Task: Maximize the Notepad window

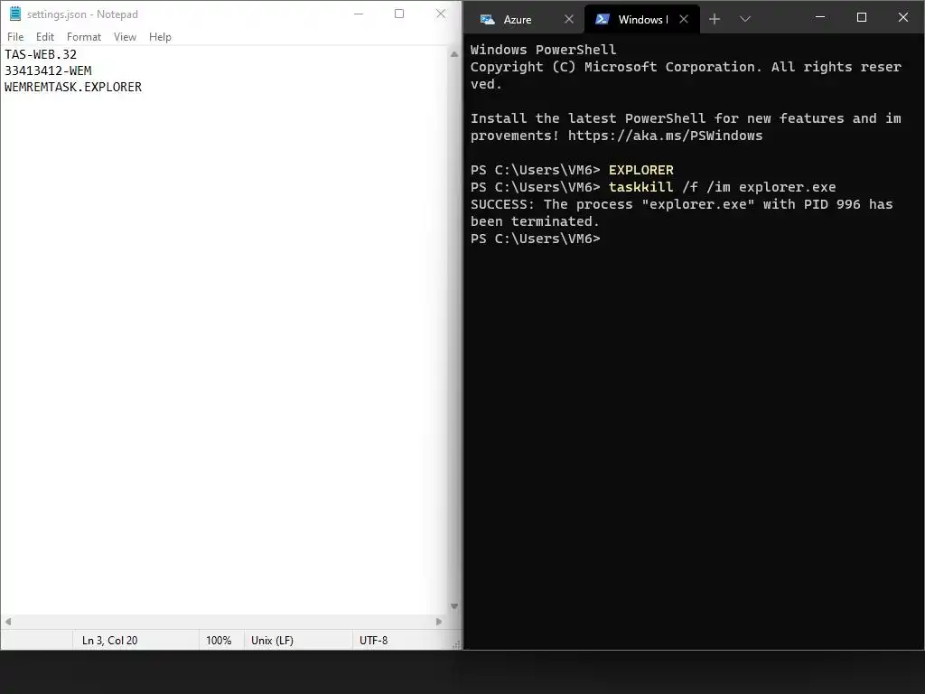Action: coord(399,14)
